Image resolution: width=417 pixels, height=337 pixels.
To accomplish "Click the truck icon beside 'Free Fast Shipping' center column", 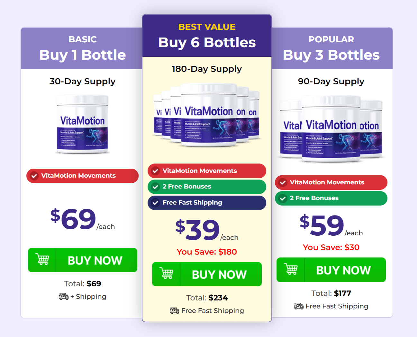I will pyautogui.click(x=174, y=310).
